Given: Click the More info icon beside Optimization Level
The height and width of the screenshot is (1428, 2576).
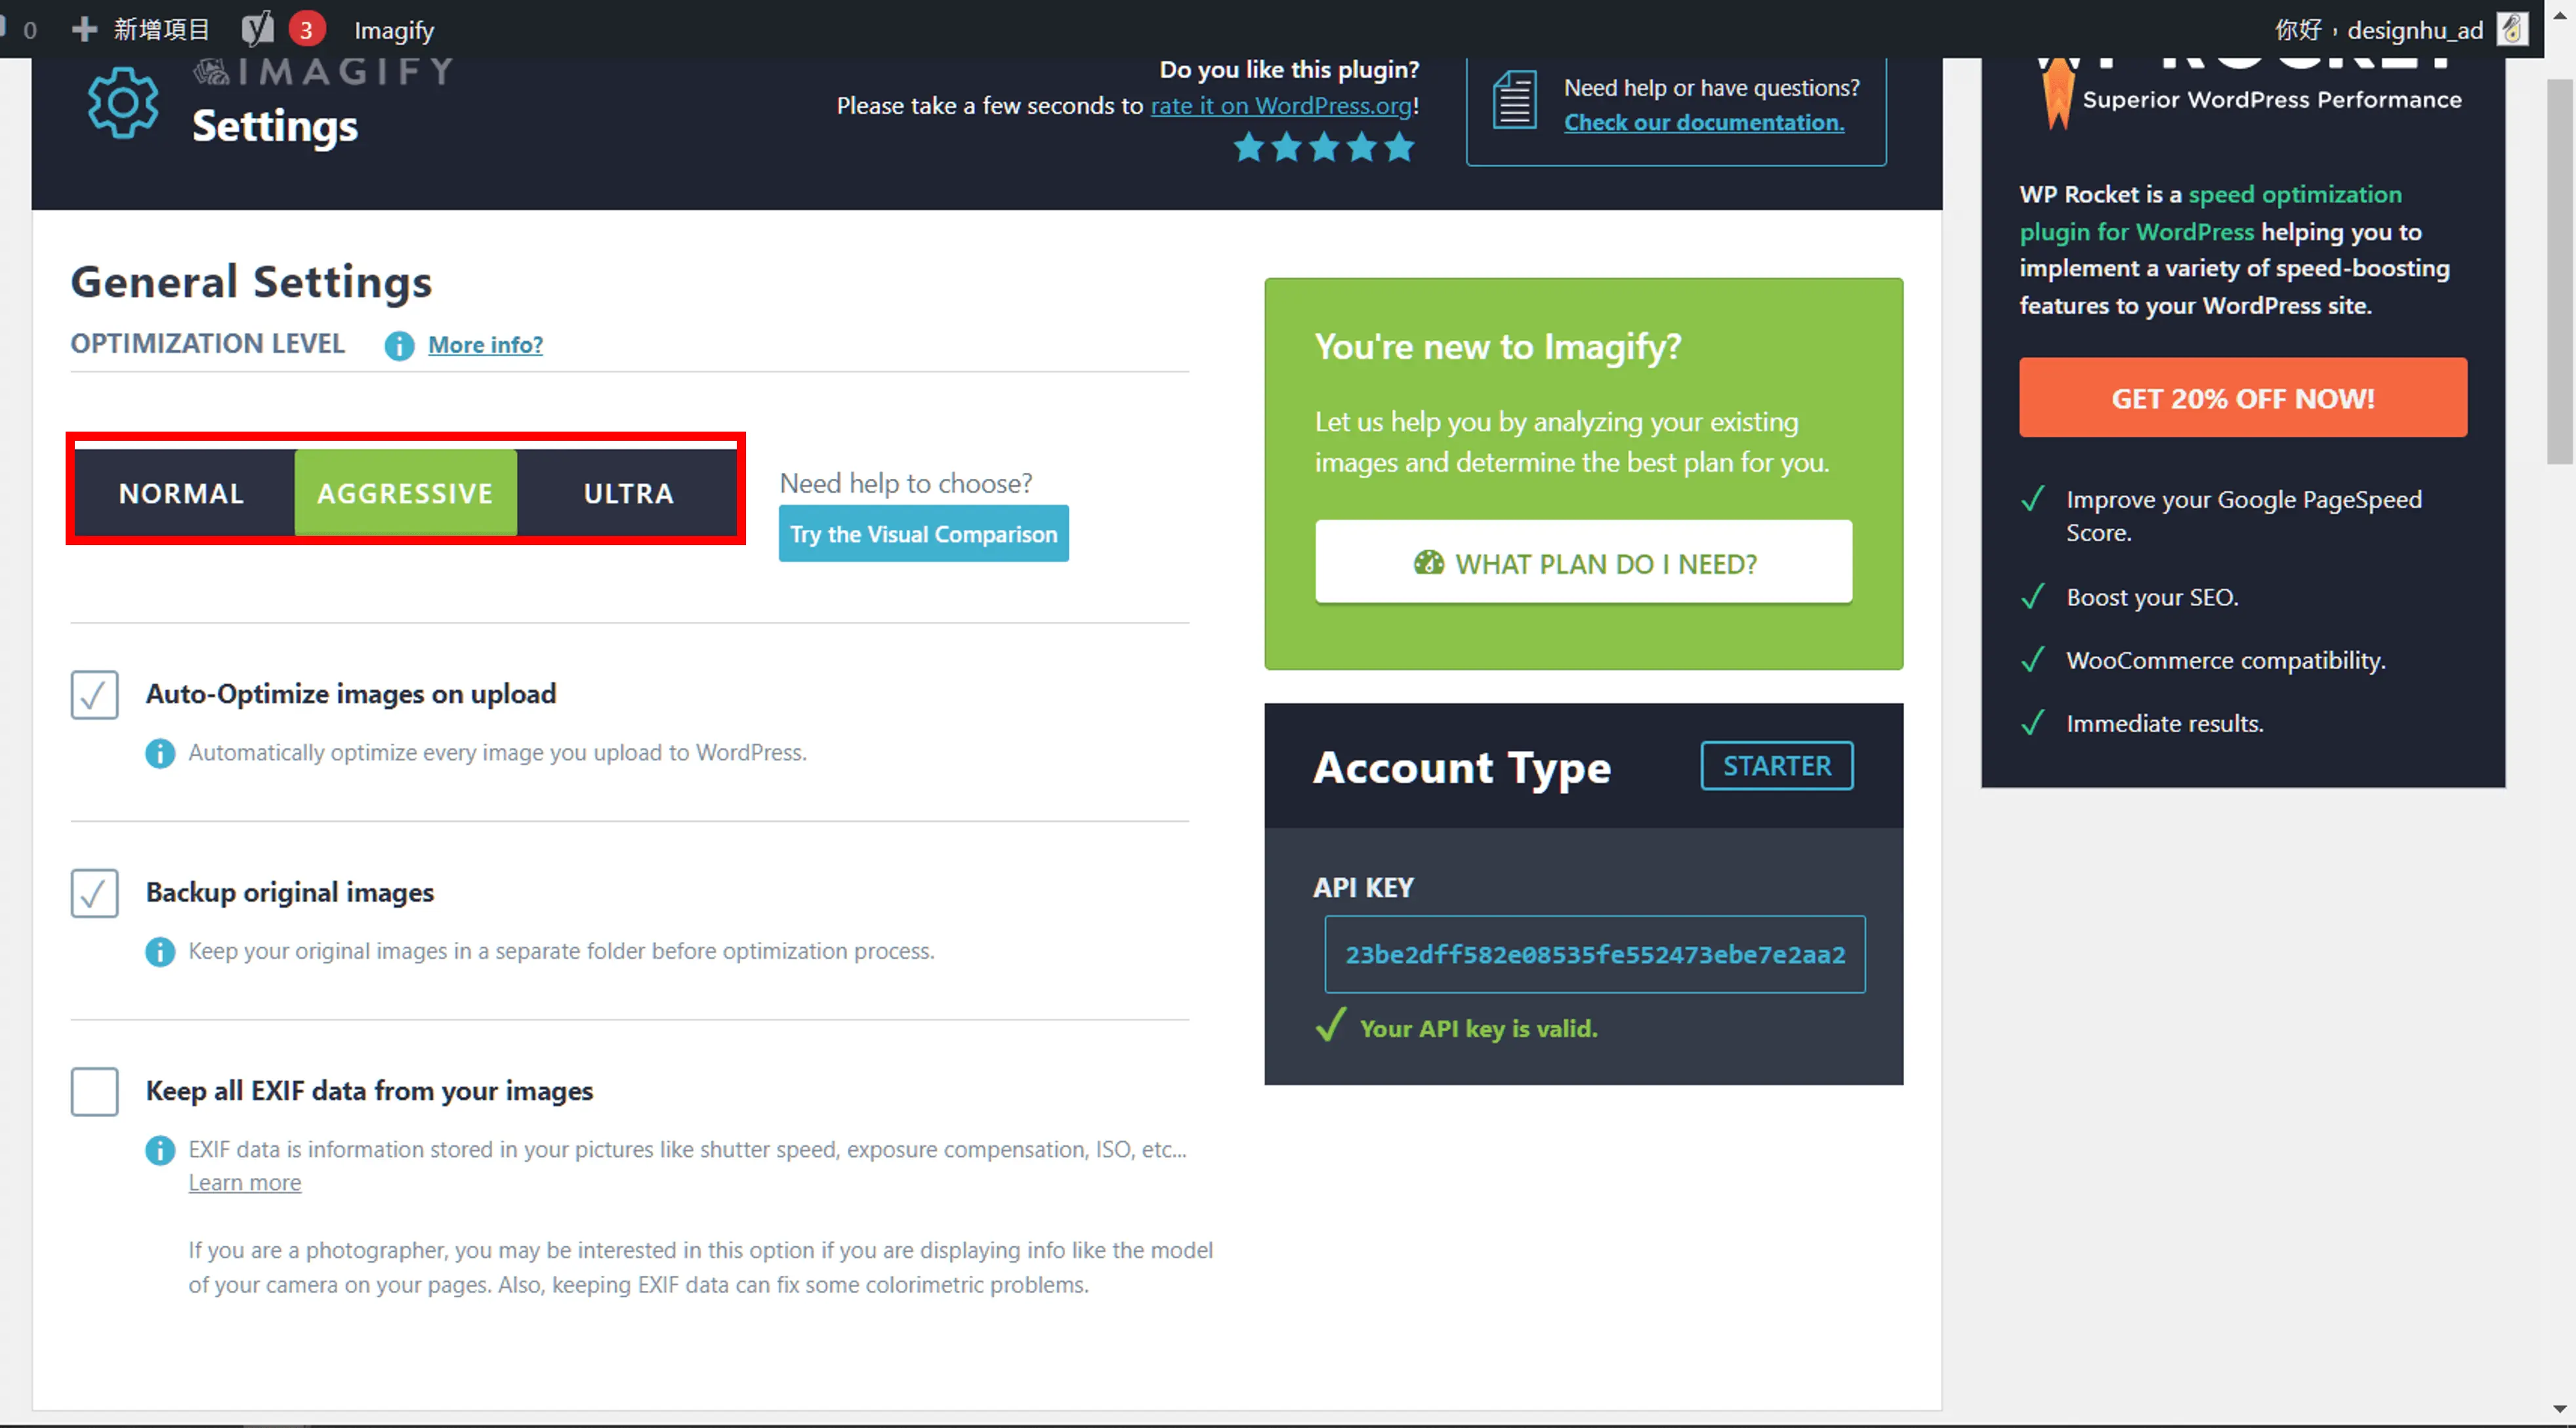Looking at the screenshot, I should [399, 345].
